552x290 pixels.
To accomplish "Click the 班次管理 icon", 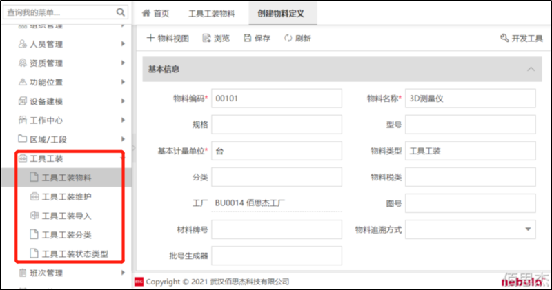I will point(23,273).
